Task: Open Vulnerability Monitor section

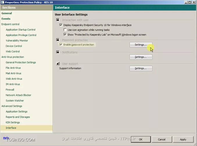Action: pyautogui.click(x=17, y=41)
